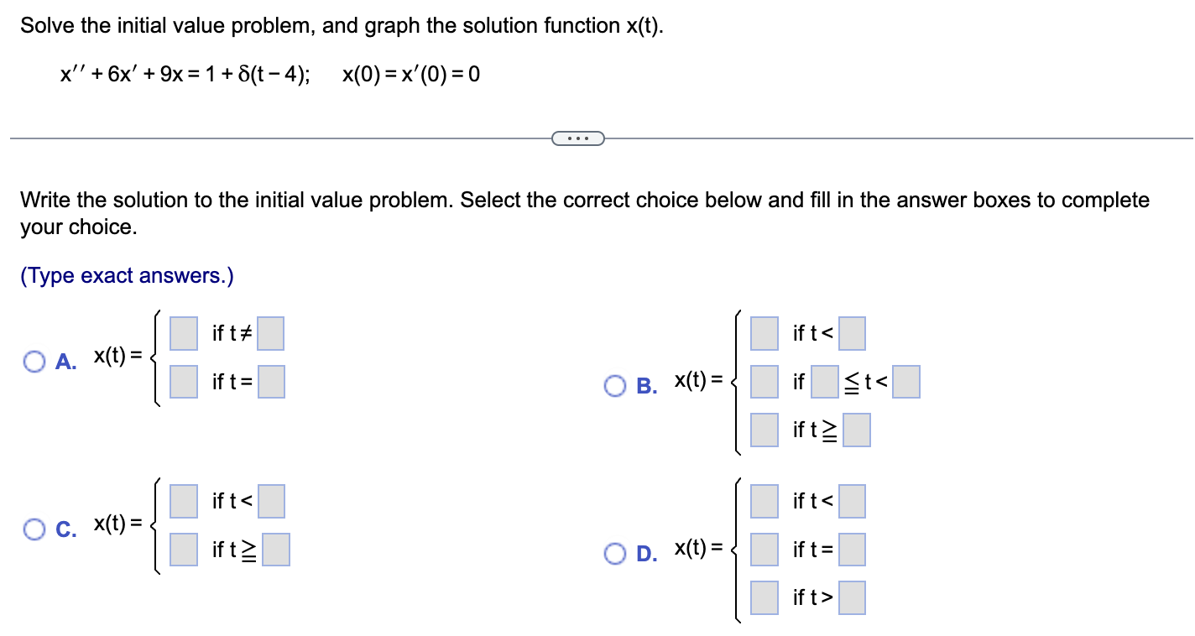Select answer choice D radio button
1195x636 pixels.
pos(615,554)
